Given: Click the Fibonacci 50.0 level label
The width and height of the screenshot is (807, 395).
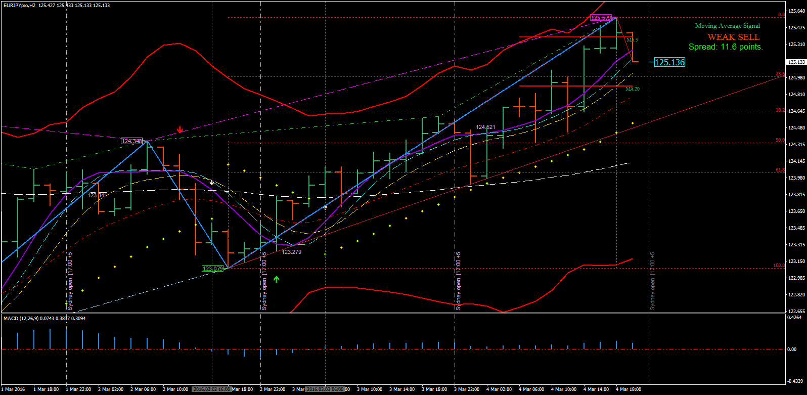Looking at the screenshot, I should click(x=780, y=140).
